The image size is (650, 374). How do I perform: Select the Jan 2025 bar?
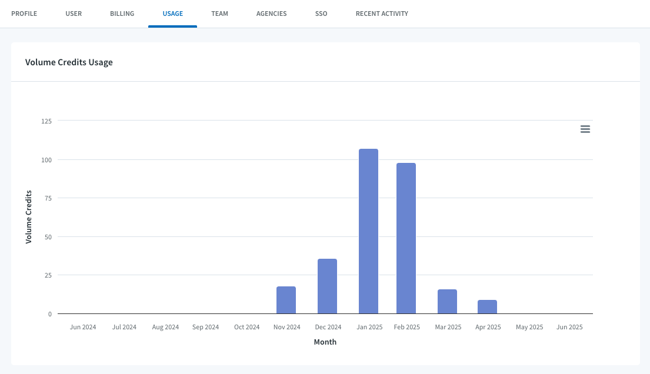click(368, 231)
